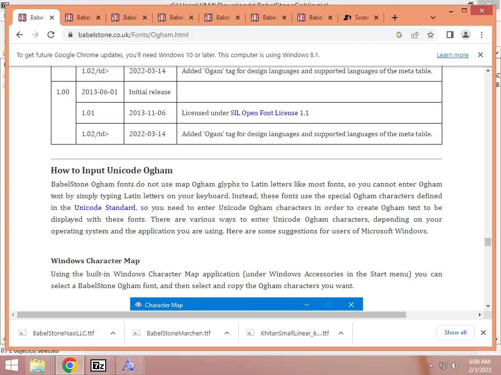Go back to previous page

pyautogui.click(x=20, y=35)
